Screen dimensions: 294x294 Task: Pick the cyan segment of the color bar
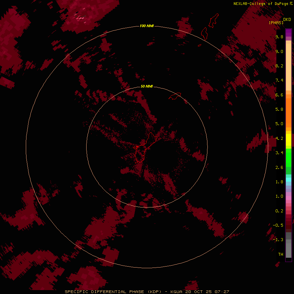[x=288, y=180]
